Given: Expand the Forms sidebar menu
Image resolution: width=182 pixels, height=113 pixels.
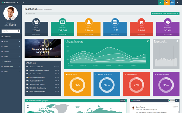Looking at the screenshot, I should pyautogui.click(x=11, y=47).
